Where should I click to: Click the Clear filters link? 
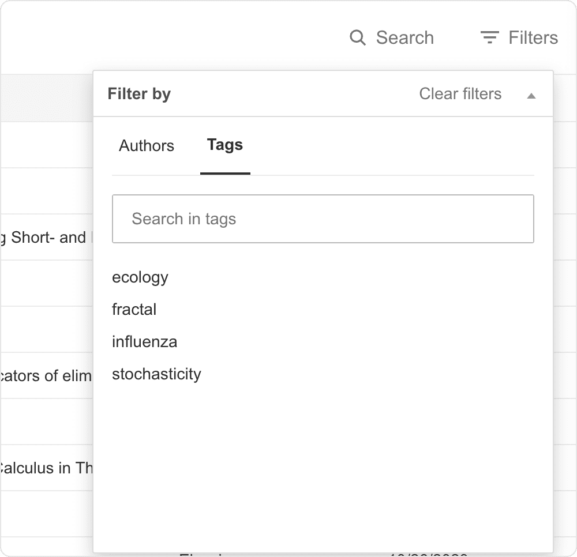(x=460, y=93)
